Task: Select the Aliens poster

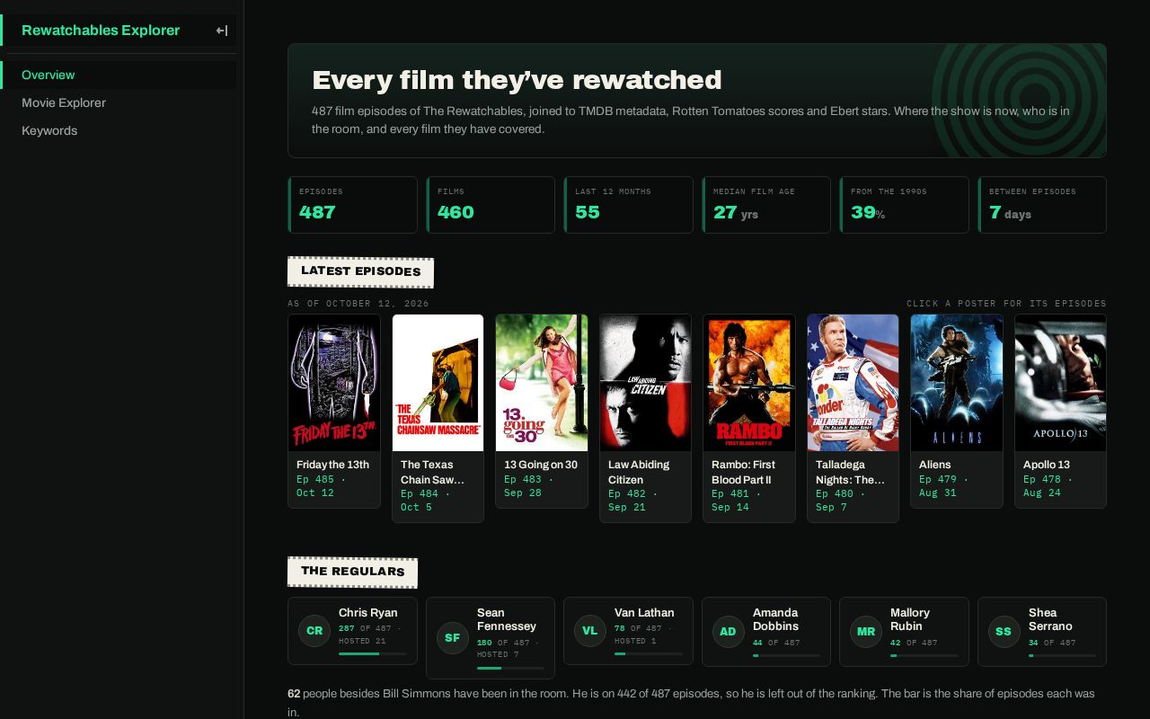Action: point(957,383)
